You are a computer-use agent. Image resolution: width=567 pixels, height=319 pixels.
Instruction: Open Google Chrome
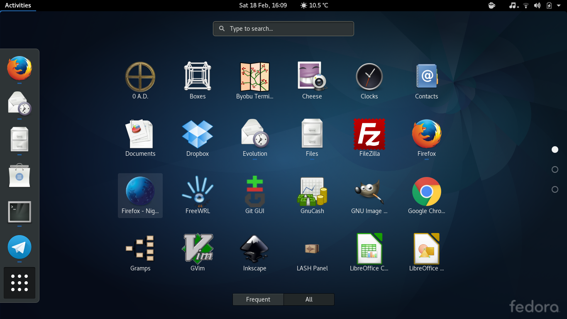[427, 191]
